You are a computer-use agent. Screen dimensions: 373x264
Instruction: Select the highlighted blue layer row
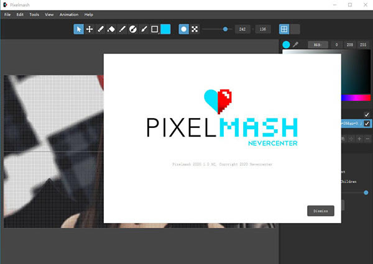click(x=356, y=124)
